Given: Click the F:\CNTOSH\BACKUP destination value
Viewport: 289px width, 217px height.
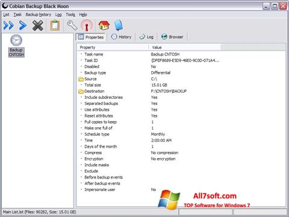Looking at the screenshot, I should 169,91.
